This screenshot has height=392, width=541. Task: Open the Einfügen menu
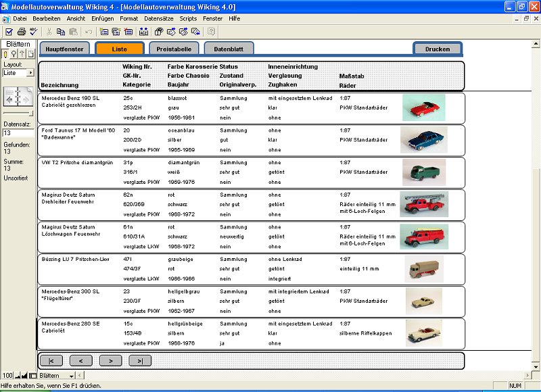click(x=103, y=19)
